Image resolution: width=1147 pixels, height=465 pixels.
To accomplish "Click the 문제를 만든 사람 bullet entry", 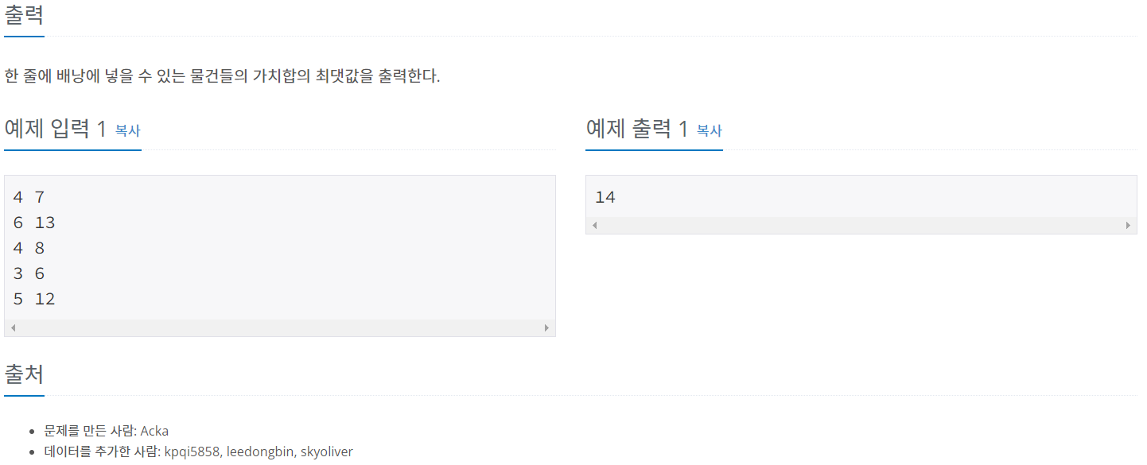I will (91, 430).
